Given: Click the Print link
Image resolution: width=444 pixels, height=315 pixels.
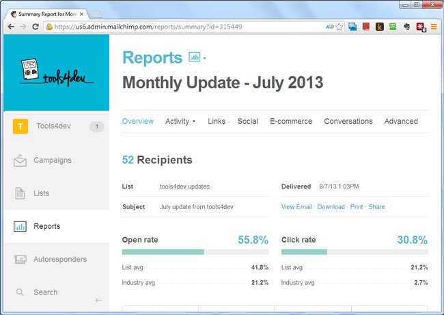Looking at the screenshot, I should click(357, 207).
